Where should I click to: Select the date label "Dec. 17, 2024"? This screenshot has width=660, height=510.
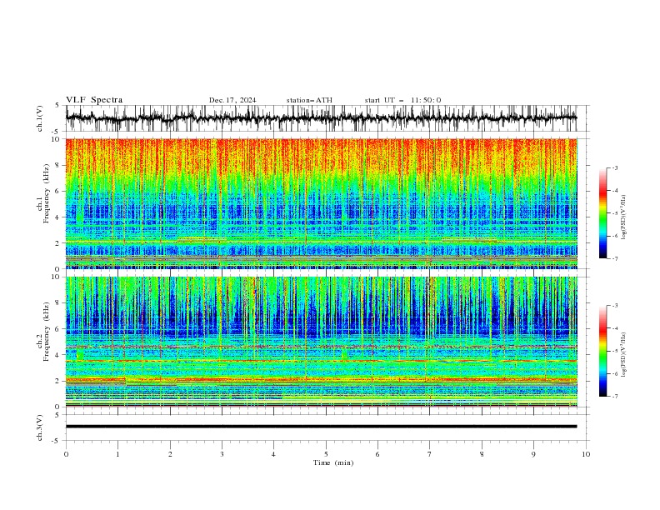(232, 100)
